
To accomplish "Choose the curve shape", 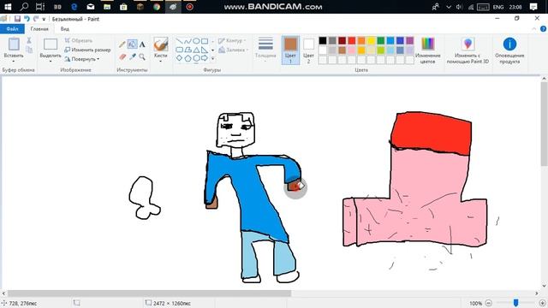I will click(188, 41).
